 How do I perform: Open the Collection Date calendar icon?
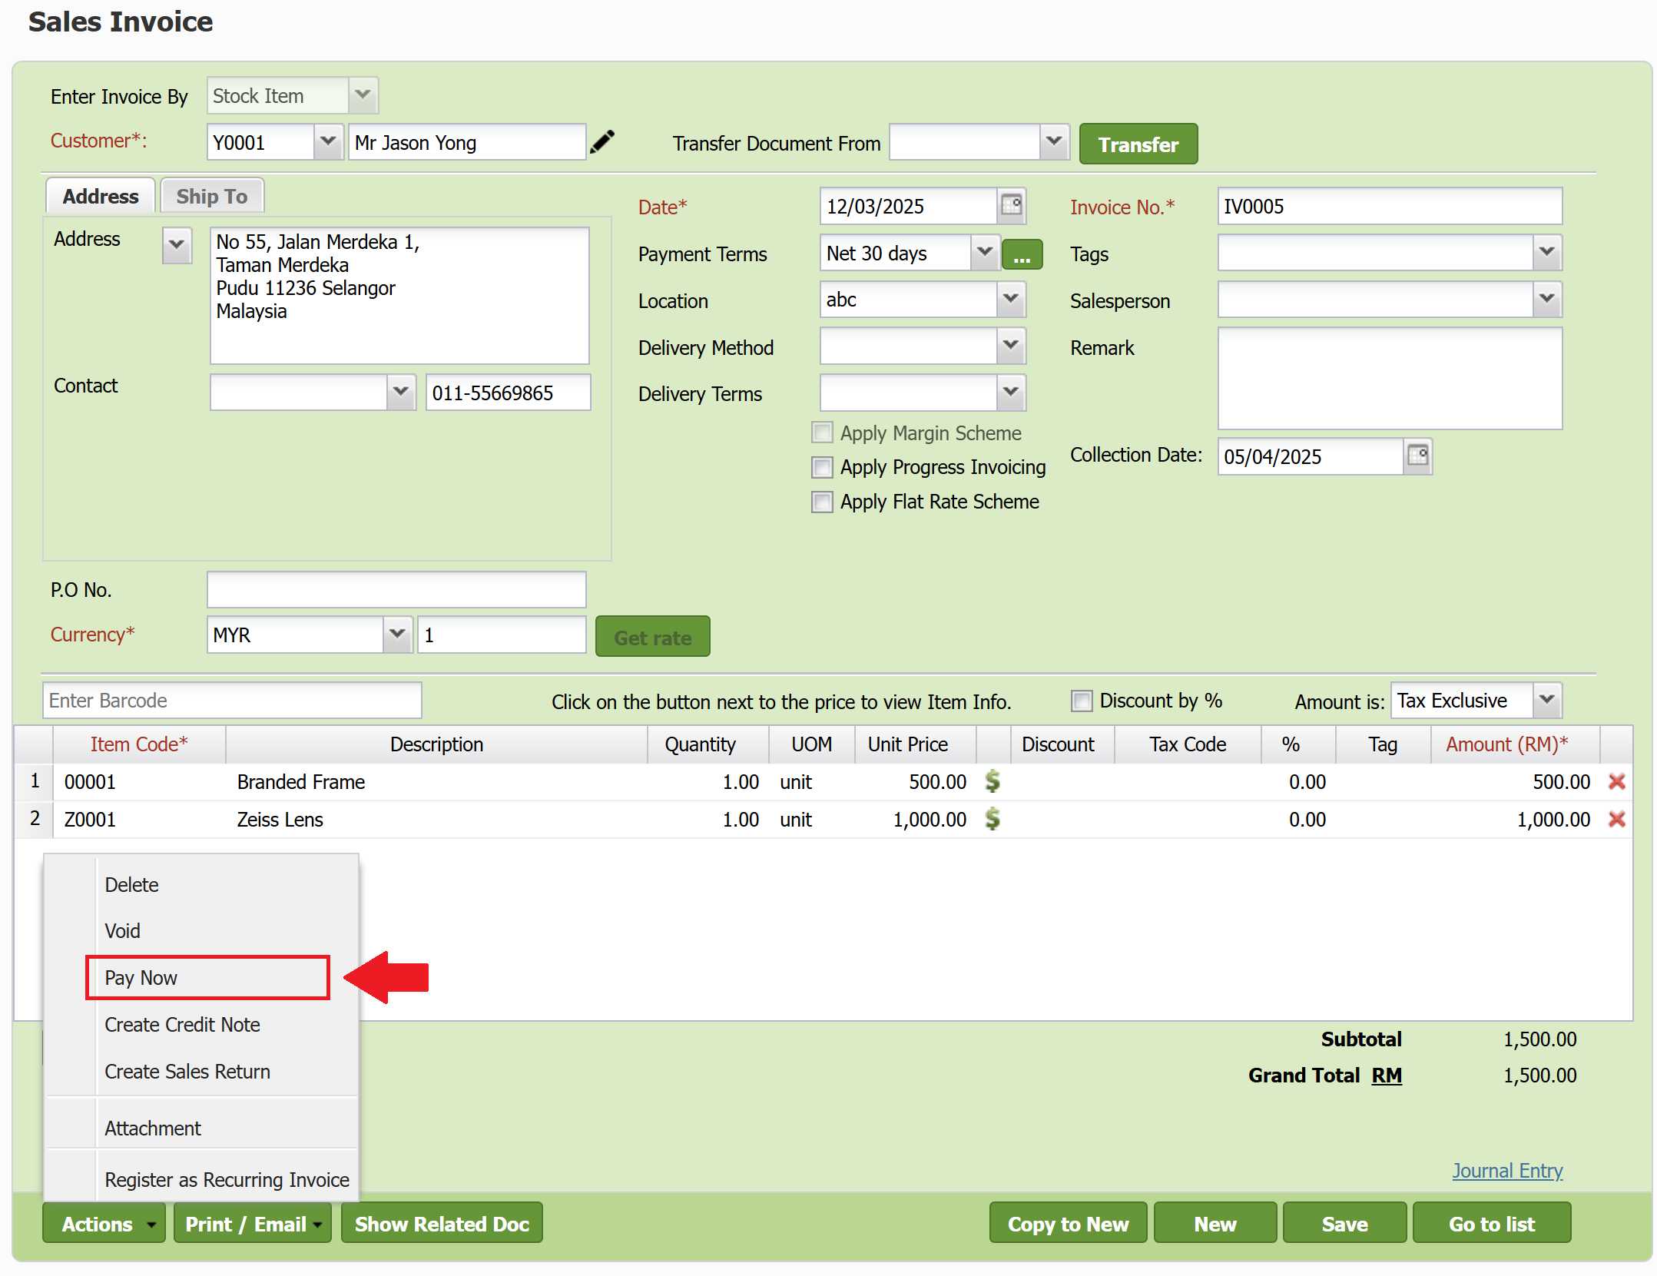click(x=1417, y=456)
